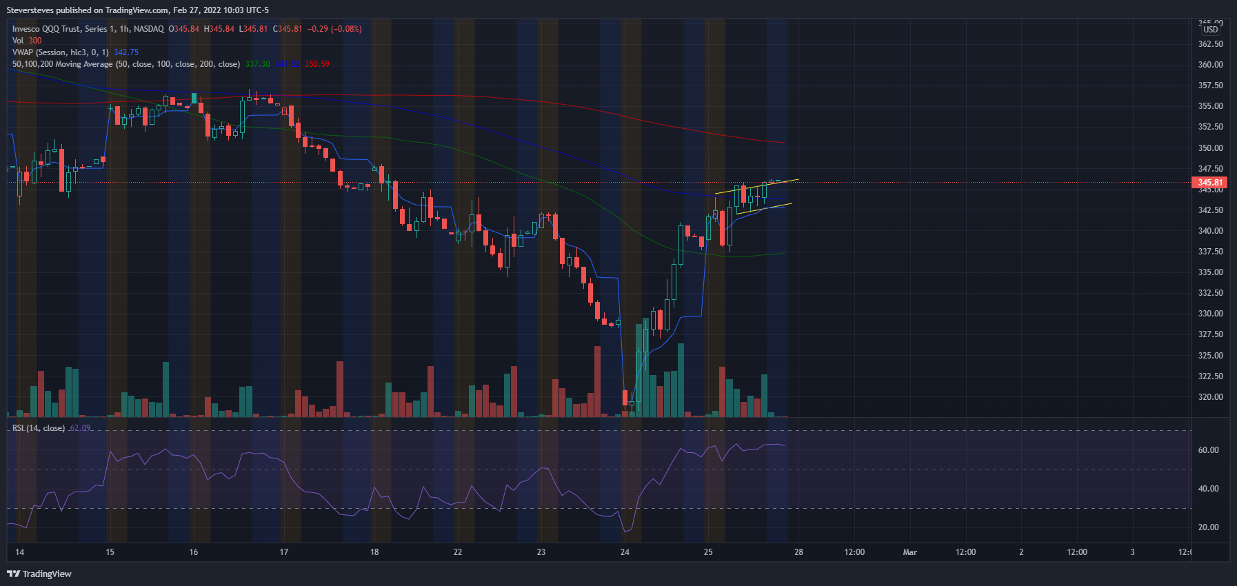Click the high price H345.84
This screenshot has height=586, width=1237.
(x=219, y=29)
